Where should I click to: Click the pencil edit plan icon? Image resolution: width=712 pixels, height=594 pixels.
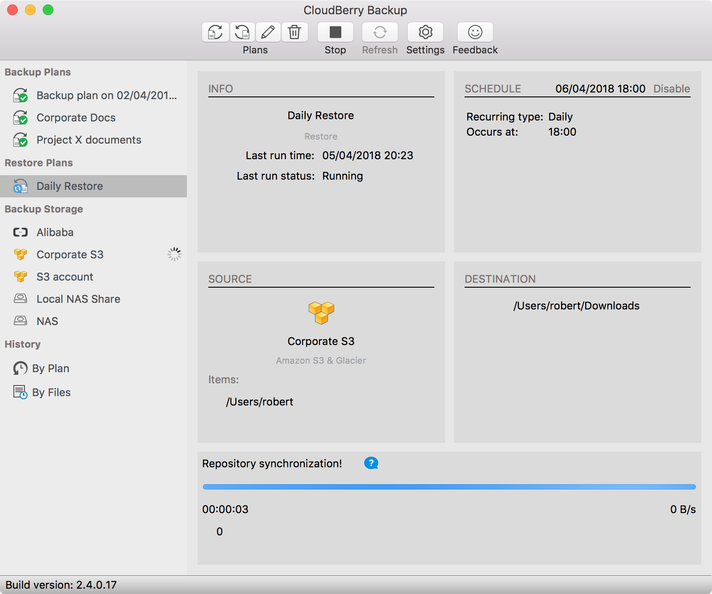click(268, 32)
